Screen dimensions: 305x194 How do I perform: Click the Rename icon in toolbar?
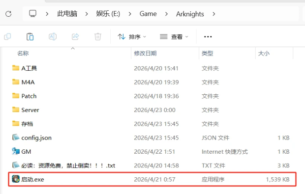(53, 36)
